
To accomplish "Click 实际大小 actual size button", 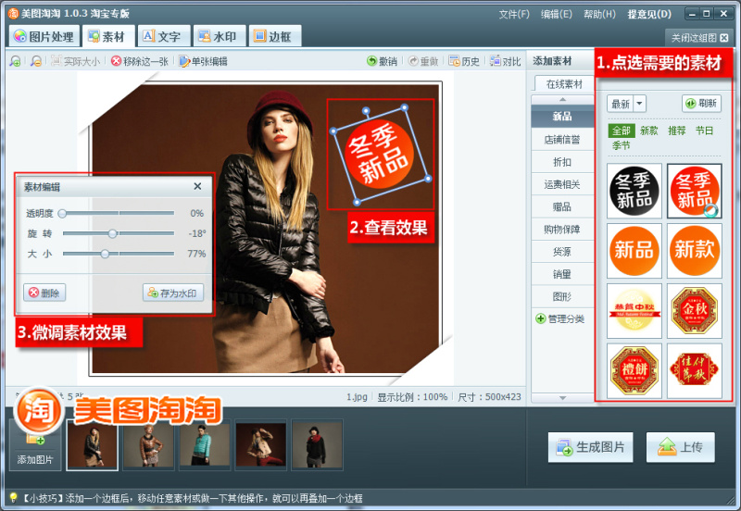I will (x=76, y=61).
